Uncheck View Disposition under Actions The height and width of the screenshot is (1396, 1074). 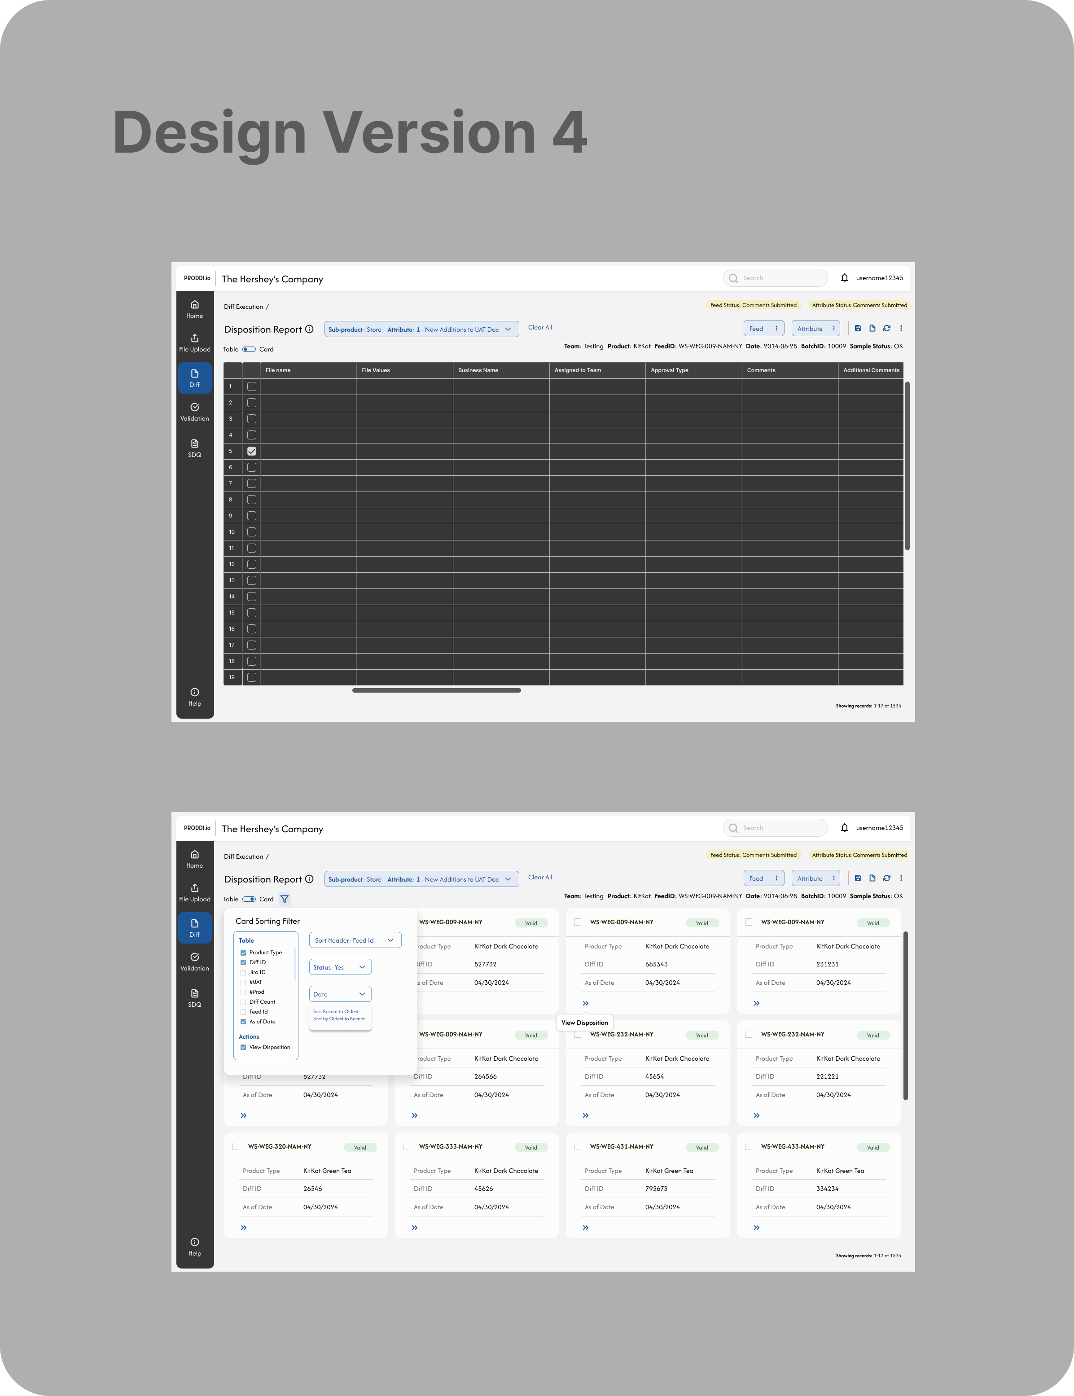243,1047
